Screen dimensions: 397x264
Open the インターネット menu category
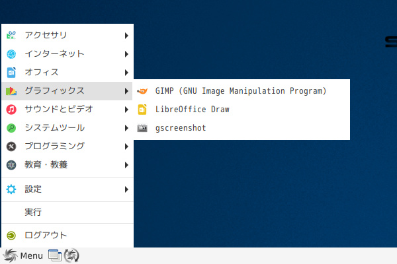click(67, 54)
